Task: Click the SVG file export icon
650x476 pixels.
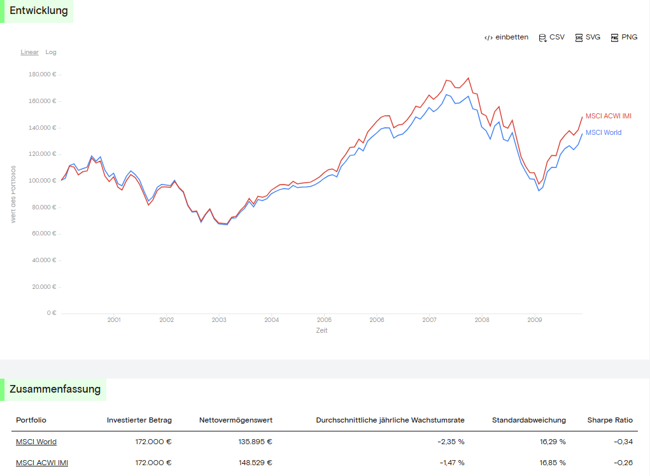Action: click(579, 38)
